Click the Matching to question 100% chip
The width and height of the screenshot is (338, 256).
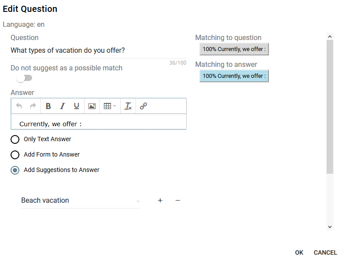[234, 49]
